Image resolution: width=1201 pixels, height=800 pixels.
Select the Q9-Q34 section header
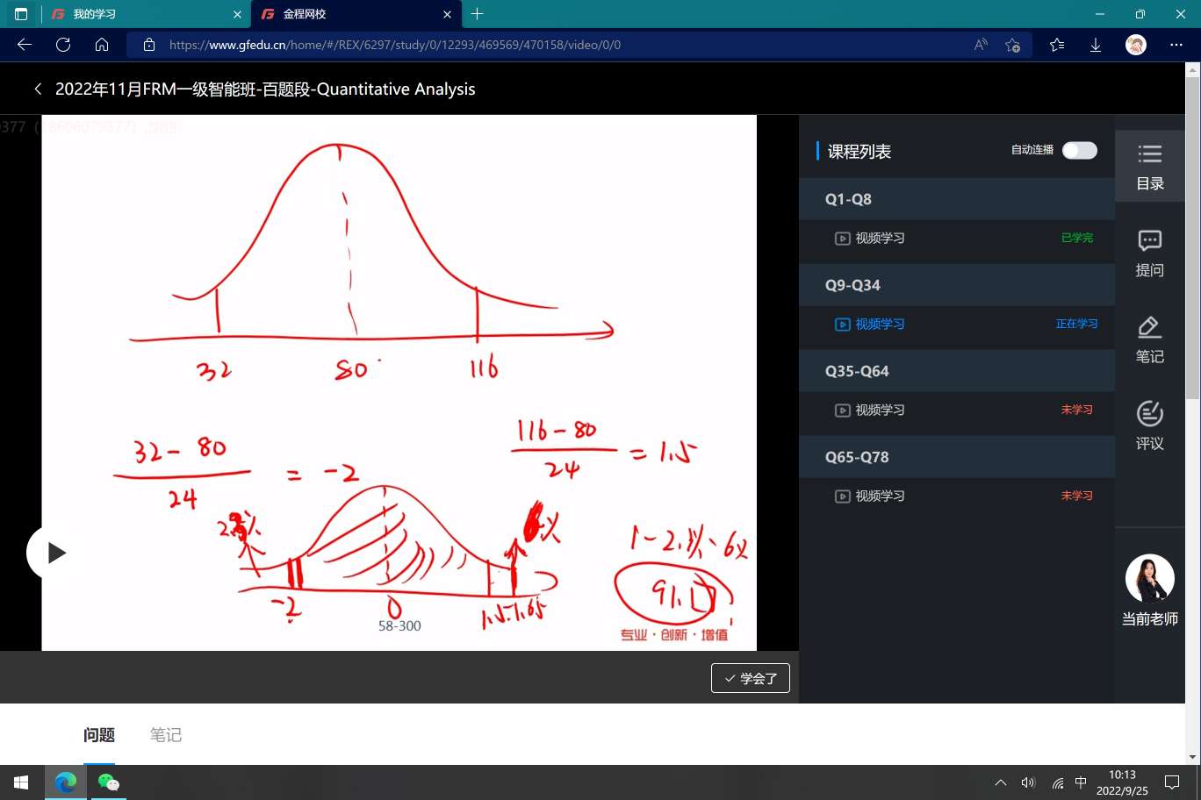pos(957,285)
